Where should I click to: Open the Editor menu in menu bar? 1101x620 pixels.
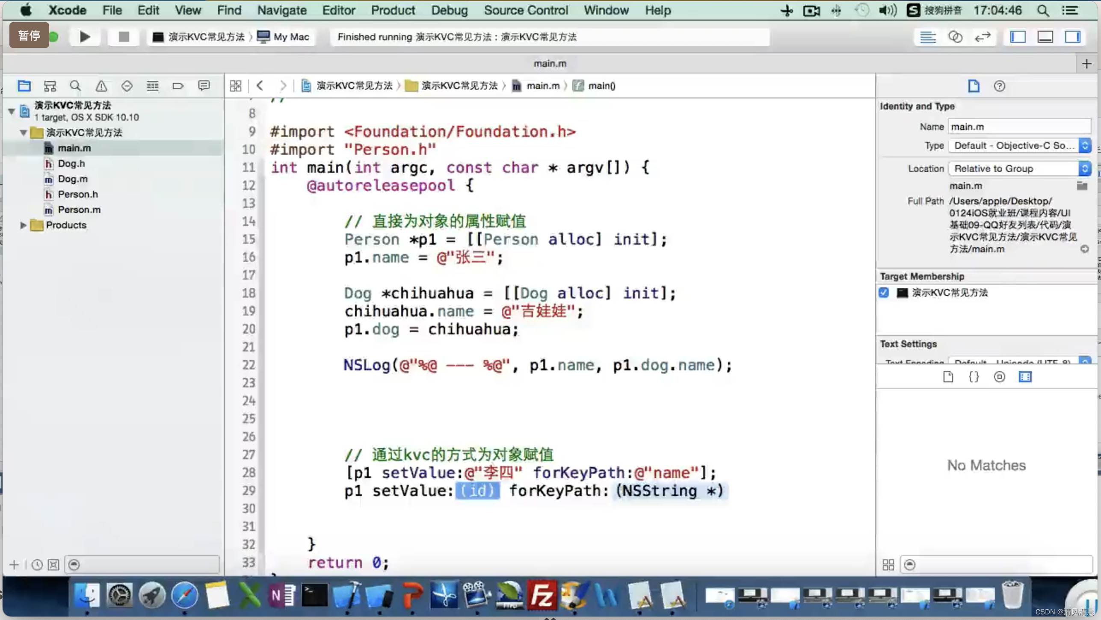[x=337, y=10]
